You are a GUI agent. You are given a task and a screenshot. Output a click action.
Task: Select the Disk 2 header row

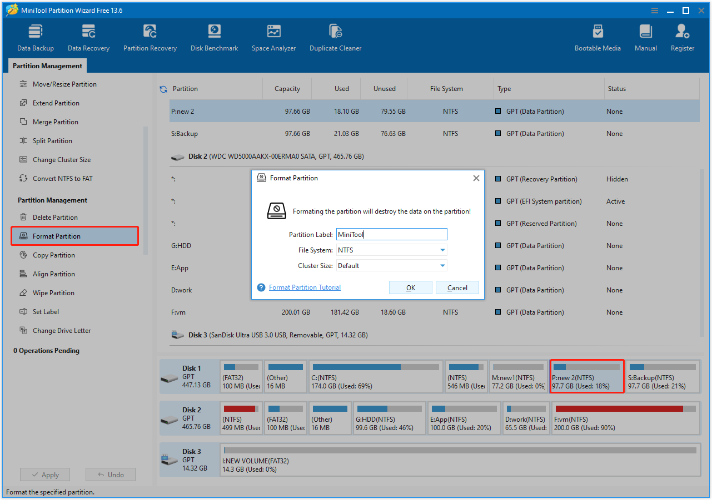(434, 156)
